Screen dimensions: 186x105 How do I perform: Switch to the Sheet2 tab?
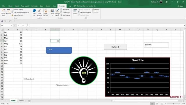tap(21, 101)
